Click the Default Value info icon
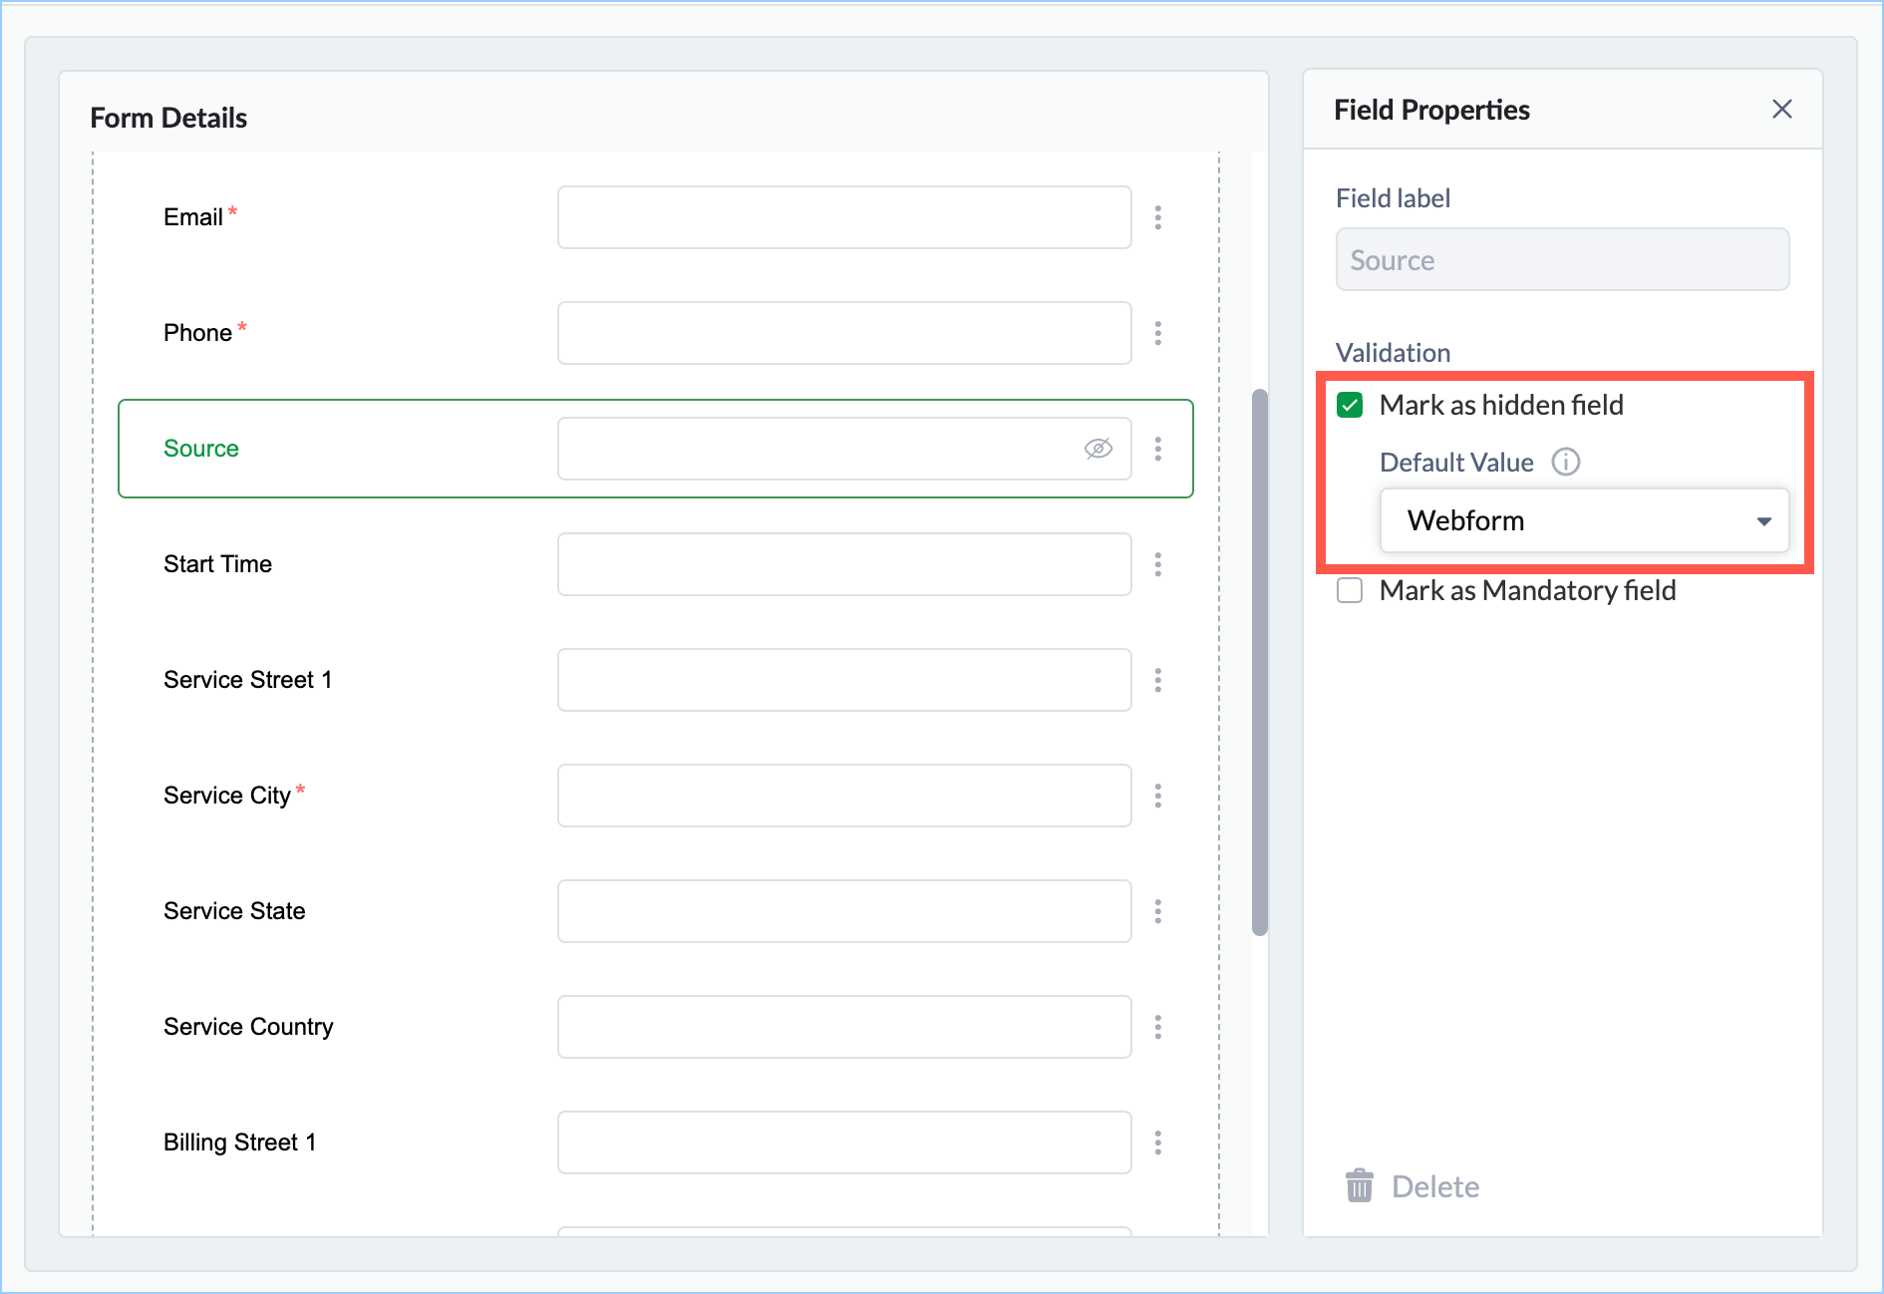 tap(1565, 462)
